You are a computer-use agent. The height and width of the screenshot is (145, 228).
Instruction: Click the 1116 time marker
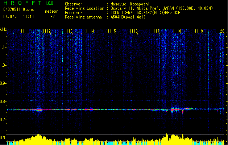pos(134,31)
